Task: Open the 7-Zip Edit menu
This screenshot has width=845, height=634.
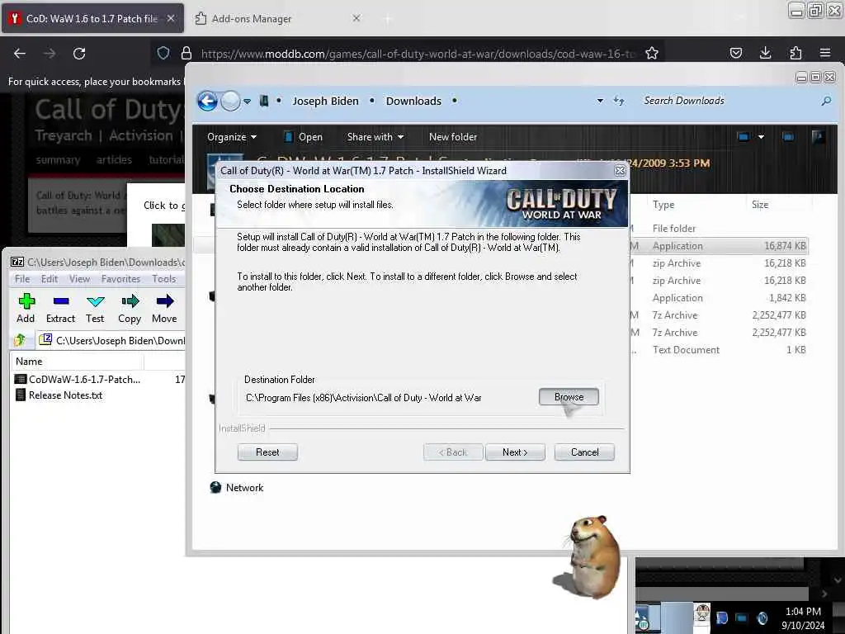Action: pos(49,279)
